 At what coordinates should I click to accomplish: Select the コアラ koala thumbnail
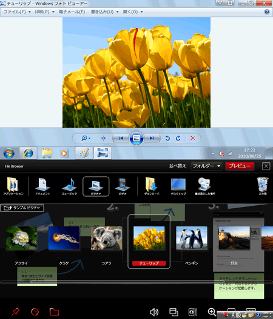[106, 238]
